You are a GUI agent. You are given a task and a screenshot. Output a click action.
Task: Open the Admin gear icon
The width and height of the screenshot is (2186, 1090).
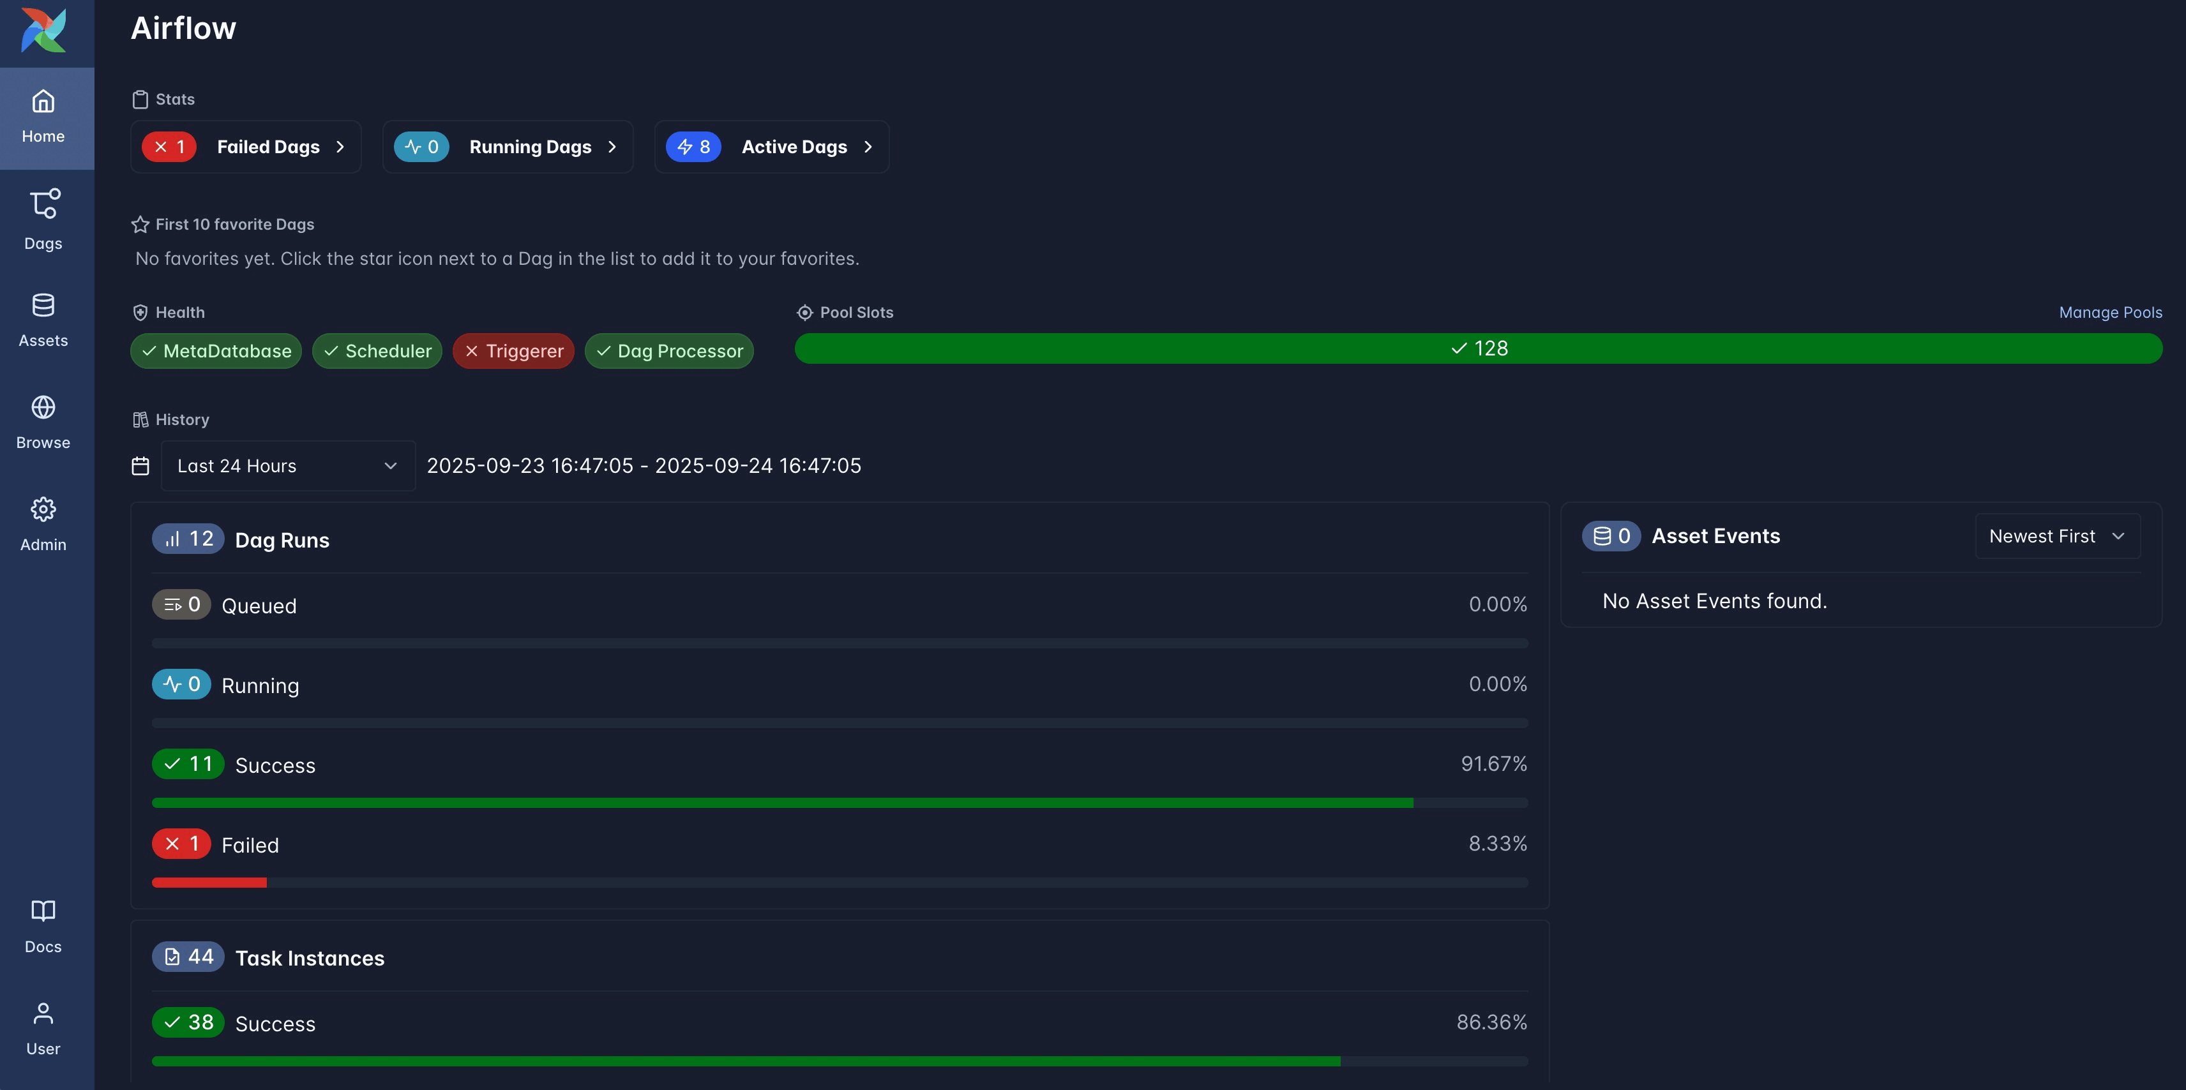(43, 510)
